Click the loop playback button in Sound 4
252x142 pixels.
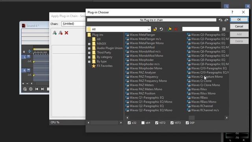coord(31,89)
